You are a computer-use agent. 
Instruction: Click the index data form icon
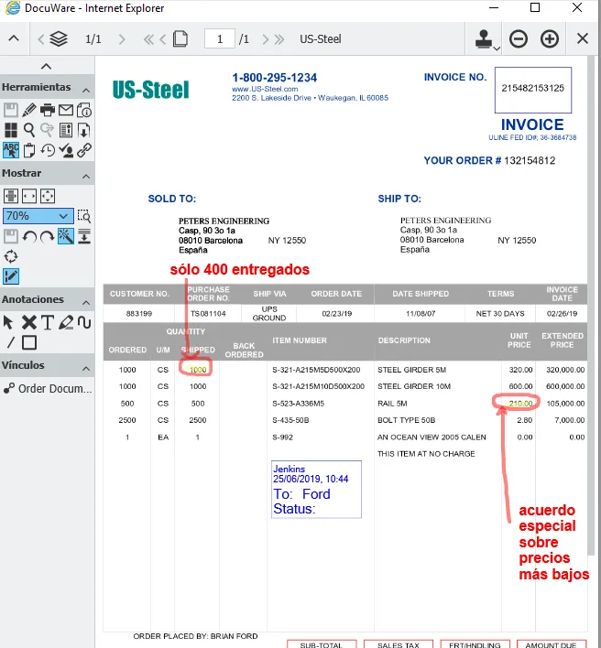click(66, 130)
